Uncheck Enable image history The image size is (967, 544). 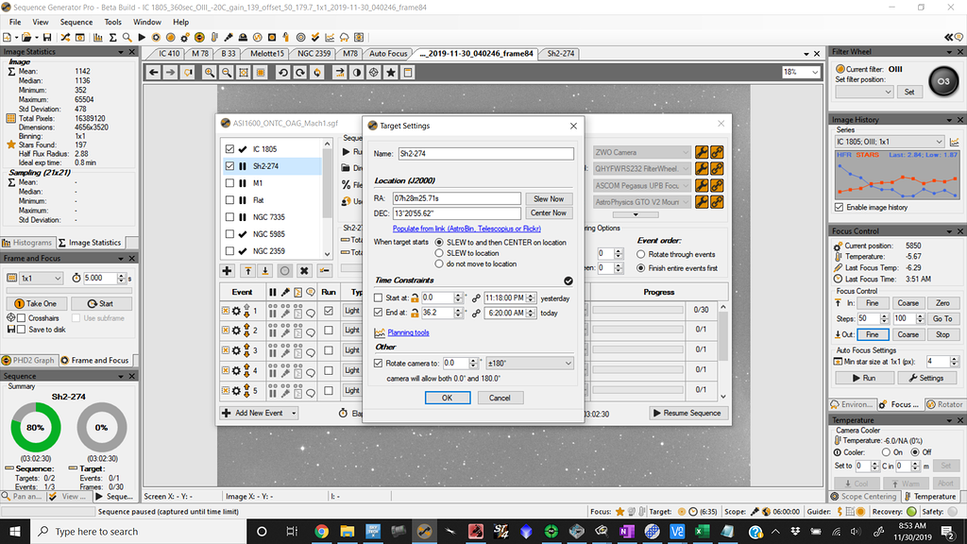[839, 207]
